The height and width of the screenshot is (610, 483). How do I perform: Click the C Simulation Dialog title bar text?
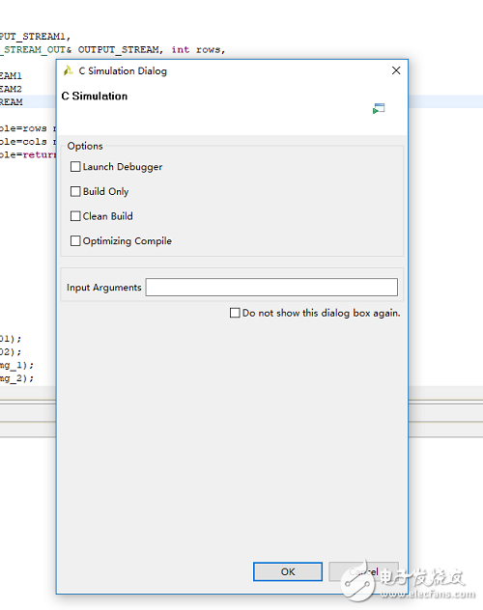click(123, 70)
